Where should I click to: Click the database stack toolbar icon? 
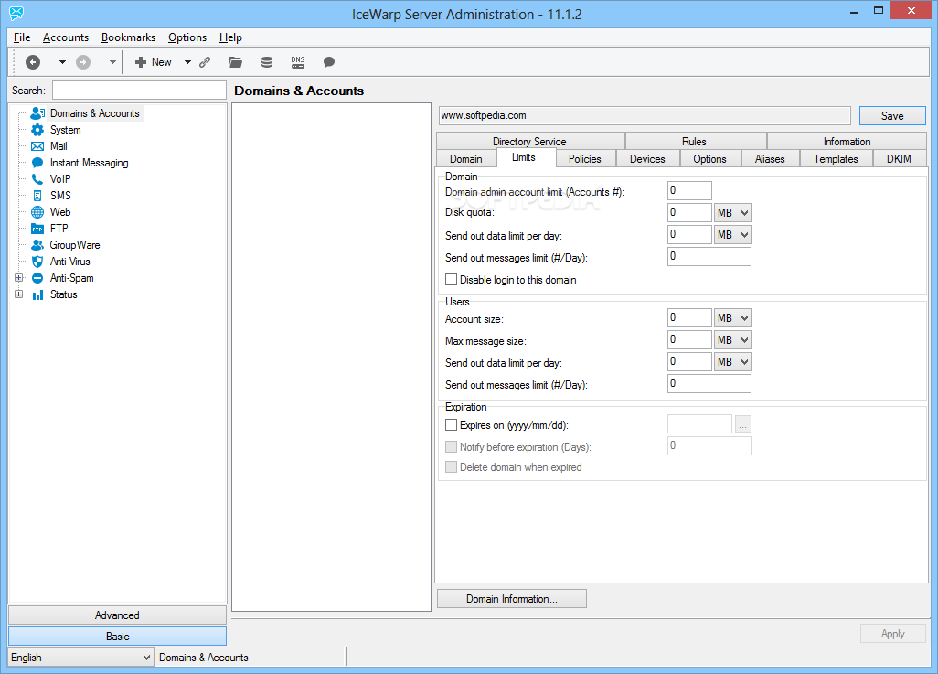pos(267,61)
